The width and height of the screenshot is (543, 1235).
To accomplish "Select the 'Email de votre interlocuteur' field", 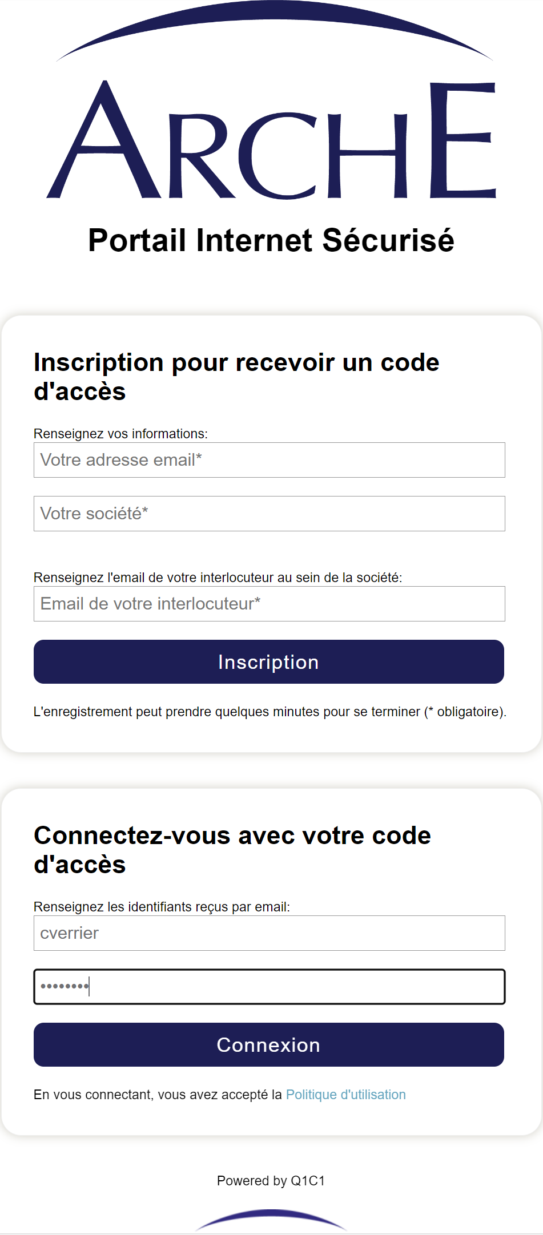I will [x=269, y=604].
